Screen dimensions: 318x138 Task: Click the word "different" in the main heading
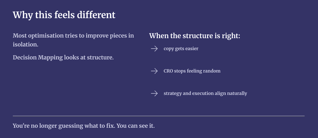pyautogui.click(x=96, y=15)
